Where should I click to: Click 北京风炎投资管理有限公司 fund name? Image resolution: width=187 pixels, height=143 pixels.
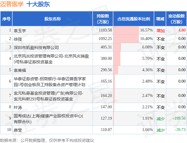click(x=51, y=59)
